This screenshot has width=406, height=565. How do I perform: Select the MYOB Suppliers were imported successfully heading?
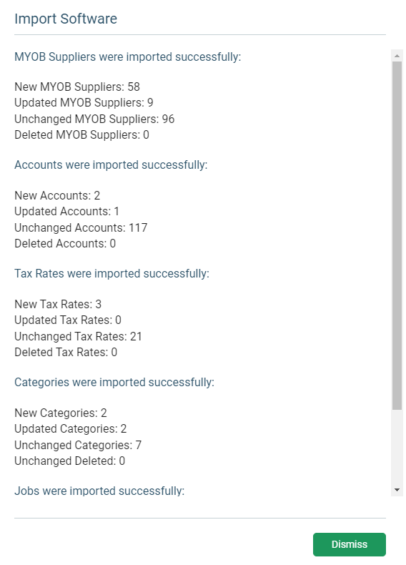point(127,57)
